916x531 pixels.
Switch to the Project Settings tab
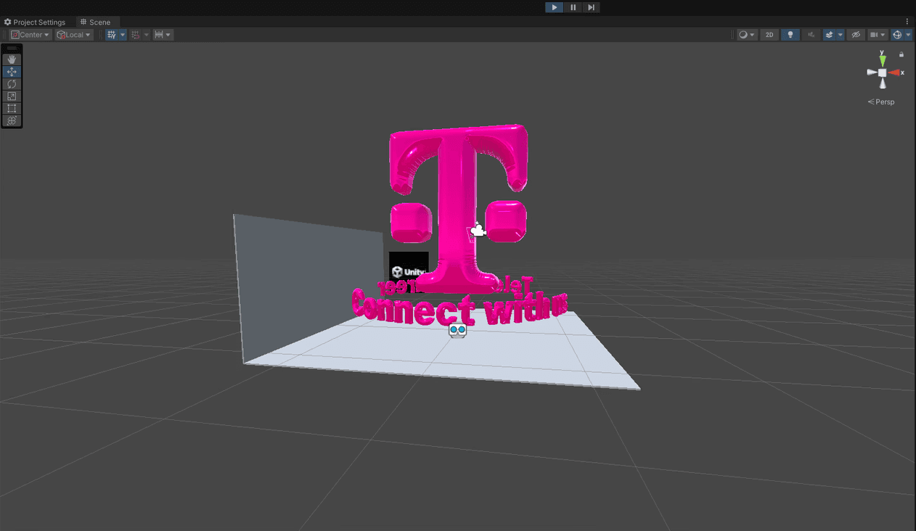click(x=35, y=22)
